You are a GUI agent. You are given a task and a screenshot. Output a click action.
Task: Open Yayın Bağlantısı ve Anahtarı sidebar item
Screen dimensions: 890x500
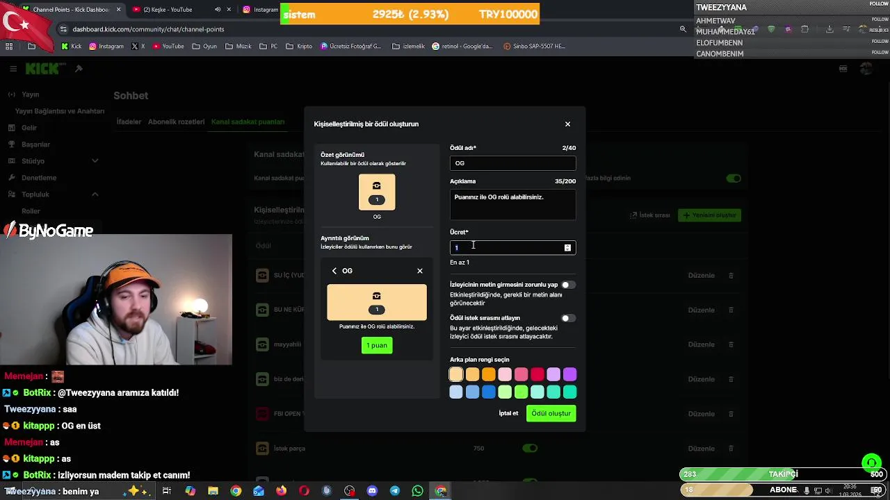[60, 111]
